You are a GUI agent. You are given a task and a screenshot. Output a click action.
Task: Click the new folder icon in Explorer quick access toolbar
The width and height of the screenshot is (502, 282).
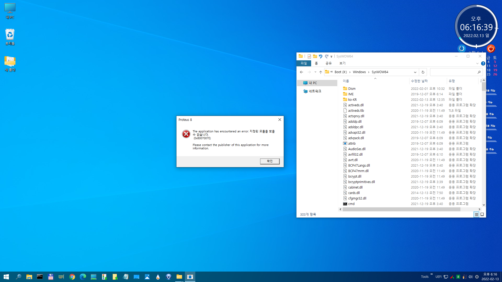click(x=315, y=56)
